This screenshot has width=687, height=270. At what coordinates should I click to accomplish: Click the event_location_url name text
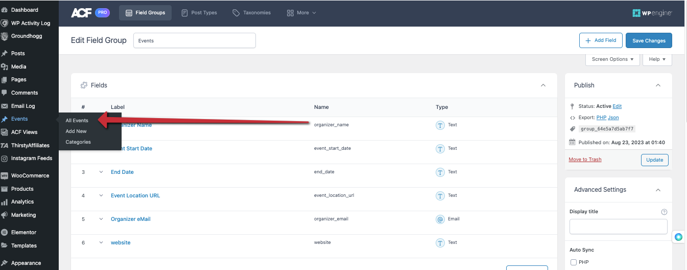[x=334, y=195]
